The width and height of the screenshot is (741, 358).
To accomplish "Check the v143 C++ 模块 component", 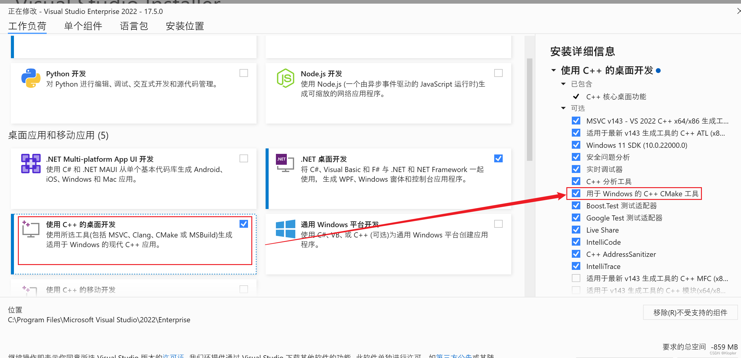I will [576, 290].
